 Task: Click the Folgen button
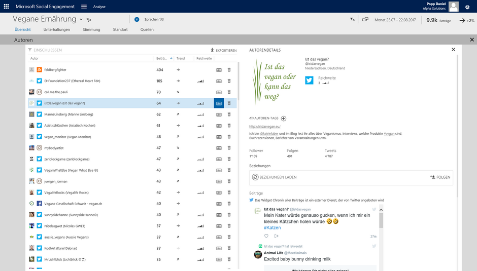tap(440, 177)
